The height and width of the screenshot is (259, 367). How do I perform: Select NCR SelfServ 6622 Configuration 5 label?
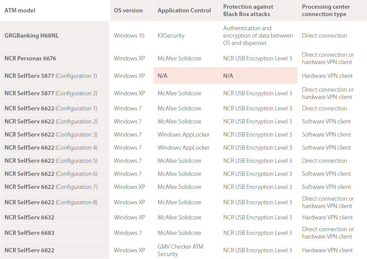(x=51, y=161)
